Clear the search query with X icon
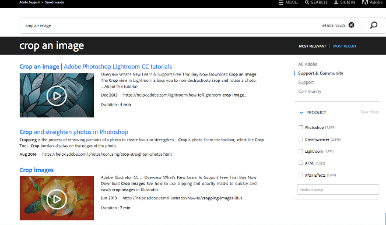This screenshot has height=225, width=386. 351,25
